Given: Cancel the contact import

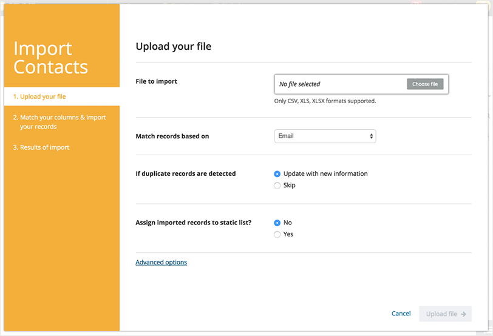Looking at the screenshot, I should coord(401,314).
